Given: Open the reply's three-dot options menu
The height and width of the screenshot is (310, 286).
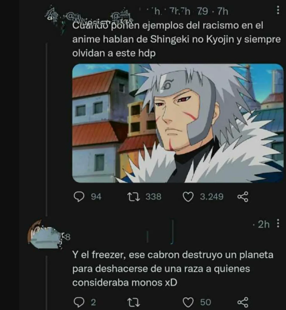Looking at the screenshot, I should pyautogui.click(x=278, y=223).
